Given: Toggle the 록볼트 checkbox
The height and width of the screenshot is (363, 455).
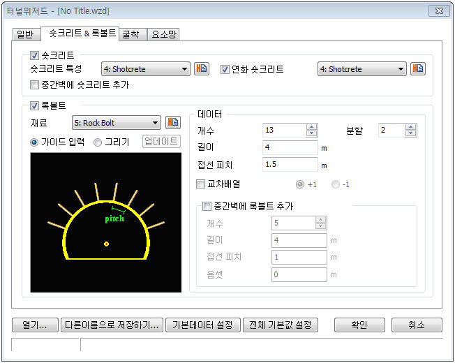Looking at the screenshot, I should [x=34, y=105].
